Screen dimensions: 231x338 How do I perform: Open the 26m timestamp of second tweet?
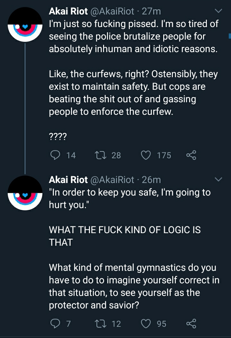151,180
